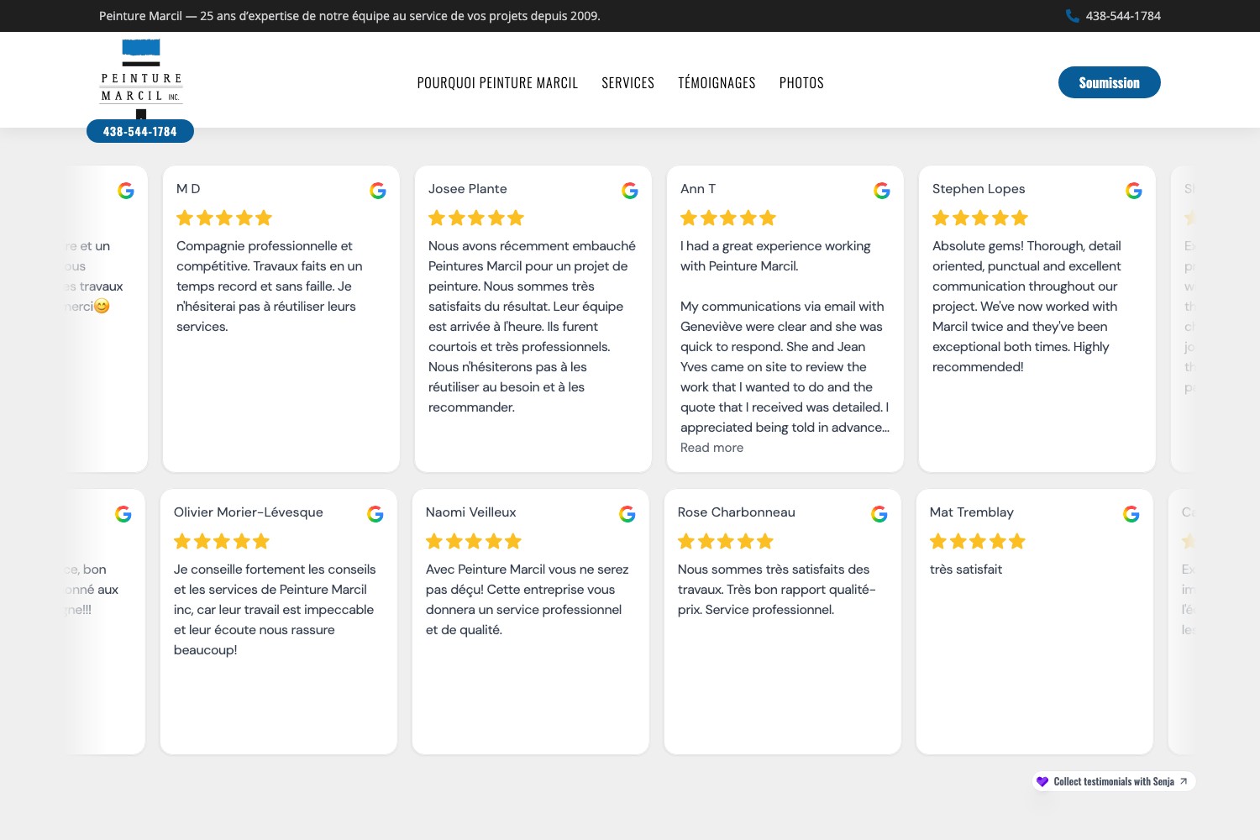Click review text 'Je conseille fortement les conseils'
The image size is (1260, 840).
coord(275,610)
